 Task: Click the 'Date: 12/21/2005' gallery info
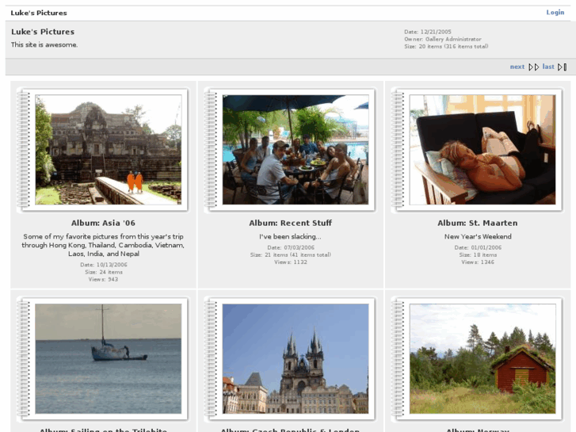tap(428, 32)
